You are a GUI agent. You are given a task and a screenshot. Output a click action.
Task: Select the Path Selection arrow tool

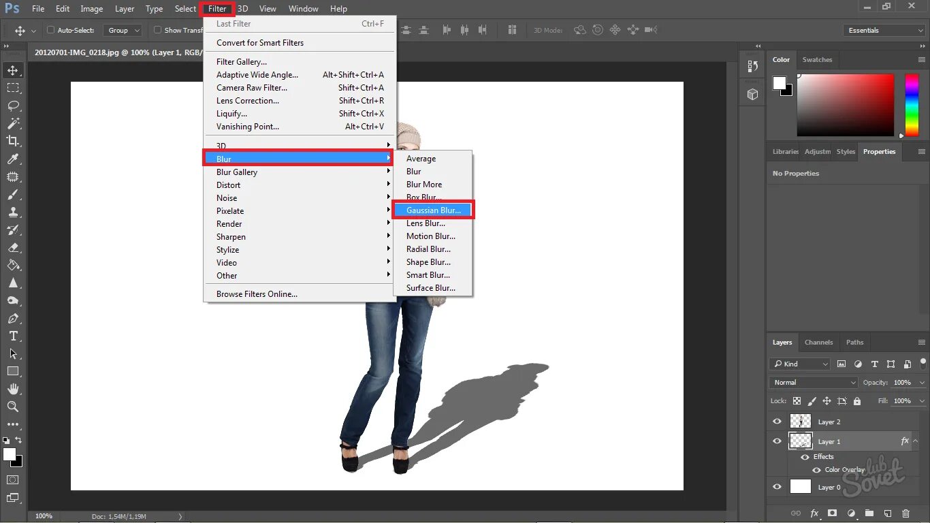tap(13, 353)
